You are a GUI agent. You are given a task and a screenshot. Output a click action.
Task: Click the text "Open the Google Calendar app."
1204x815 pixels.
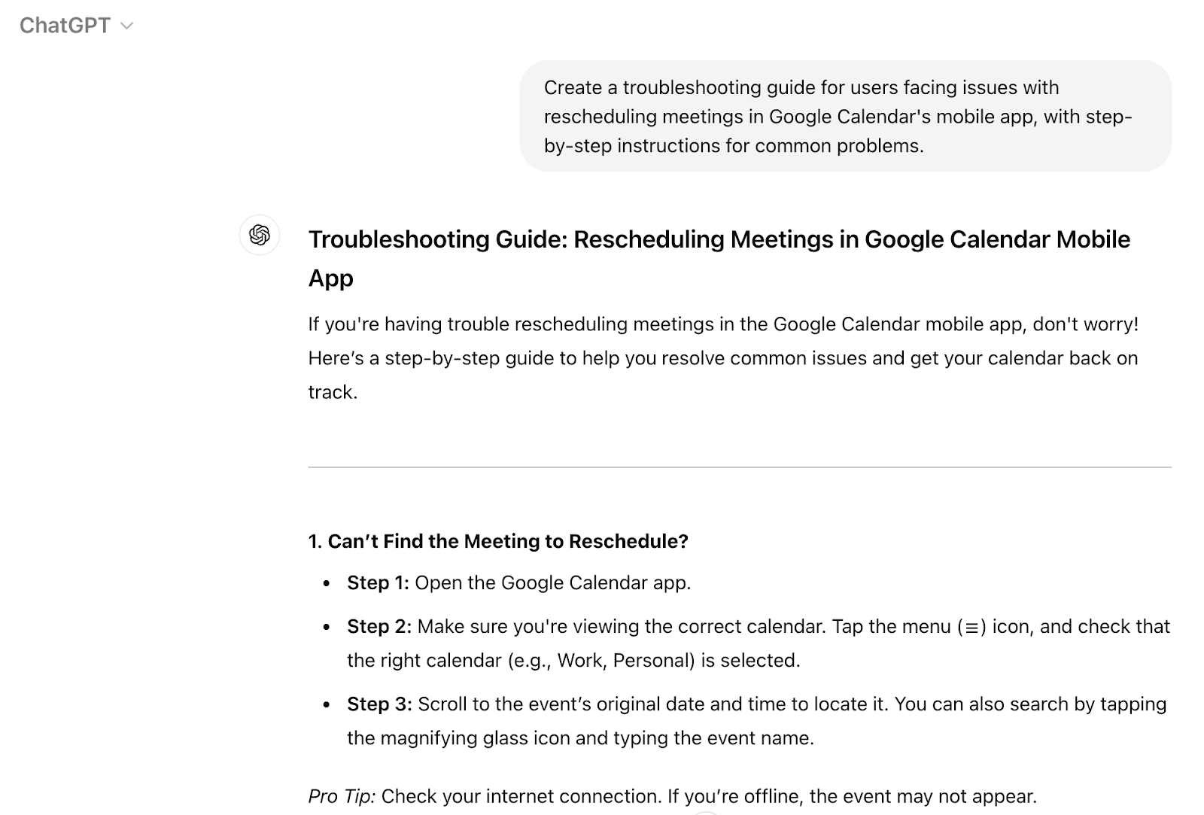(x=552, y=583)
